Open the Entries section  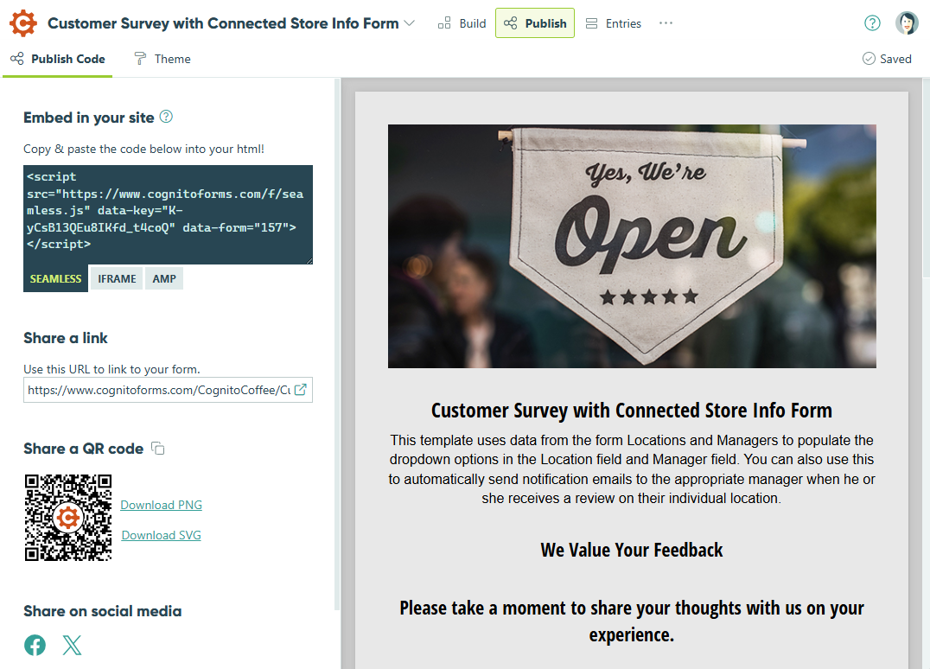(x=613, y=23)
